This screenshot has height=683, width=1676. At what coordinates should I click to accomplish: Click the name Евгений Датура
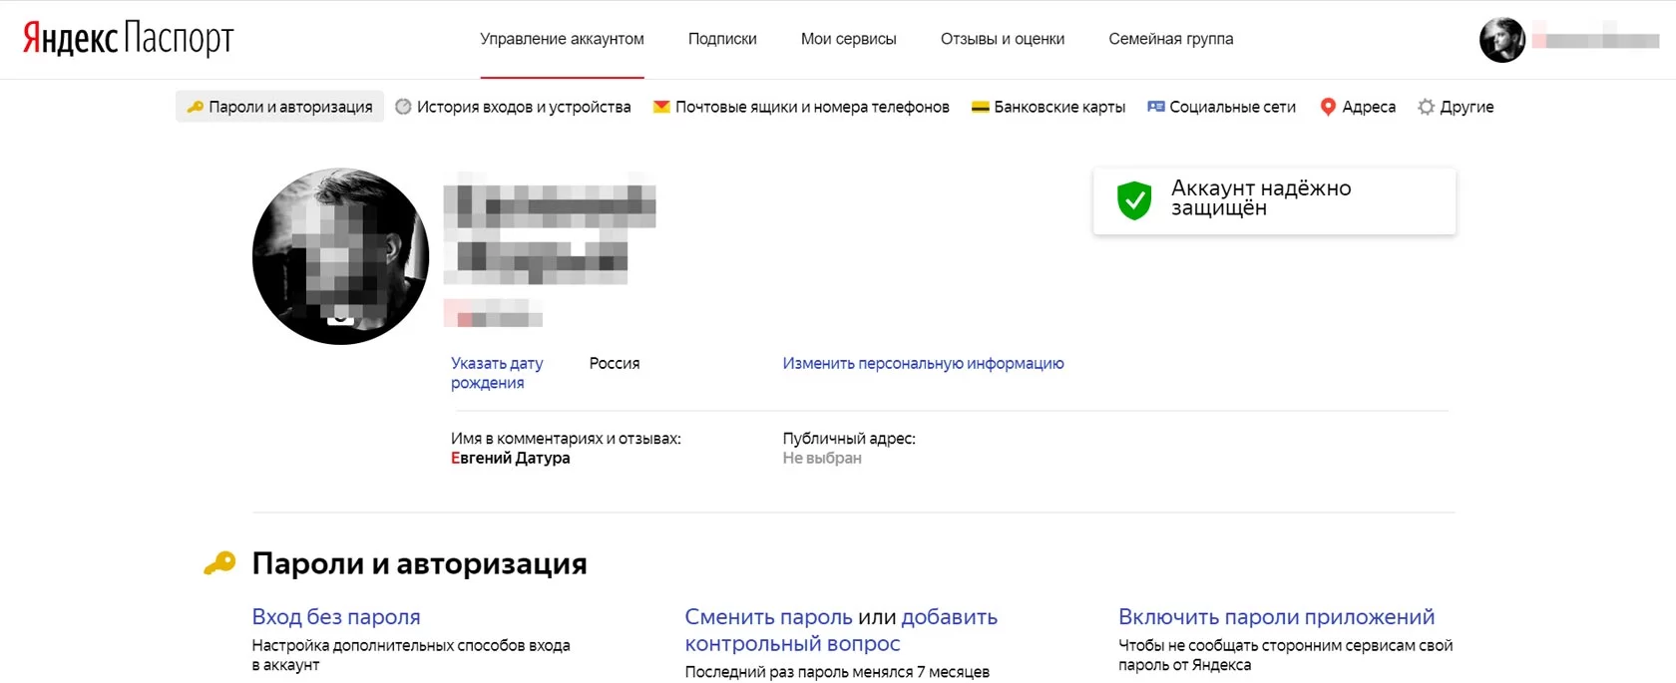coord(511,458)
